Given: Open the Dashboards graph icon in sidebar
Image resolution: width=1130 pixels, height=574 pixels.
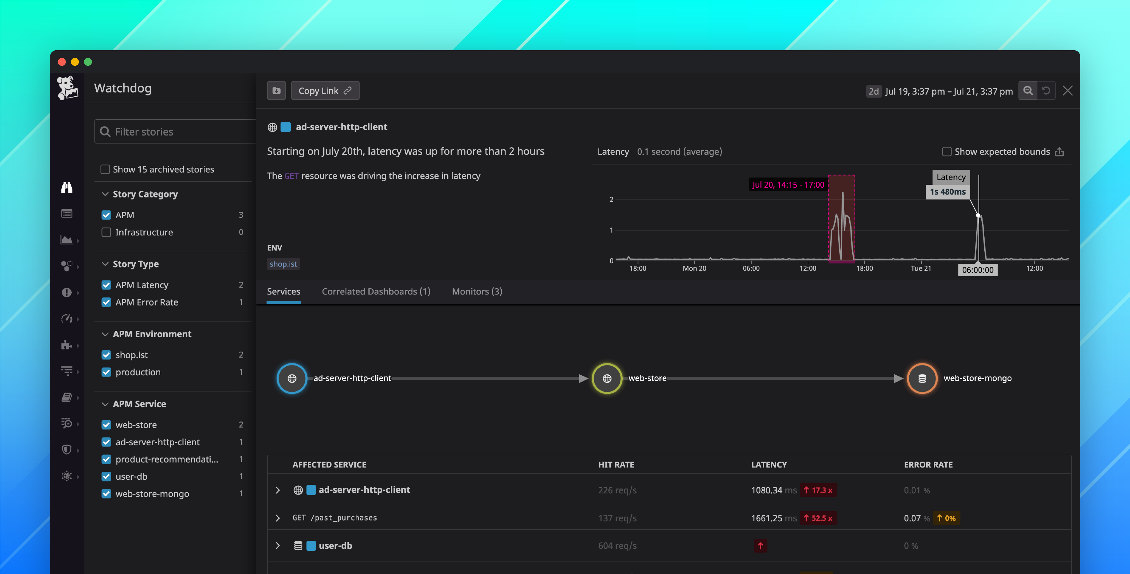Looking at the screenshot, I should click(x=67, y=240).
